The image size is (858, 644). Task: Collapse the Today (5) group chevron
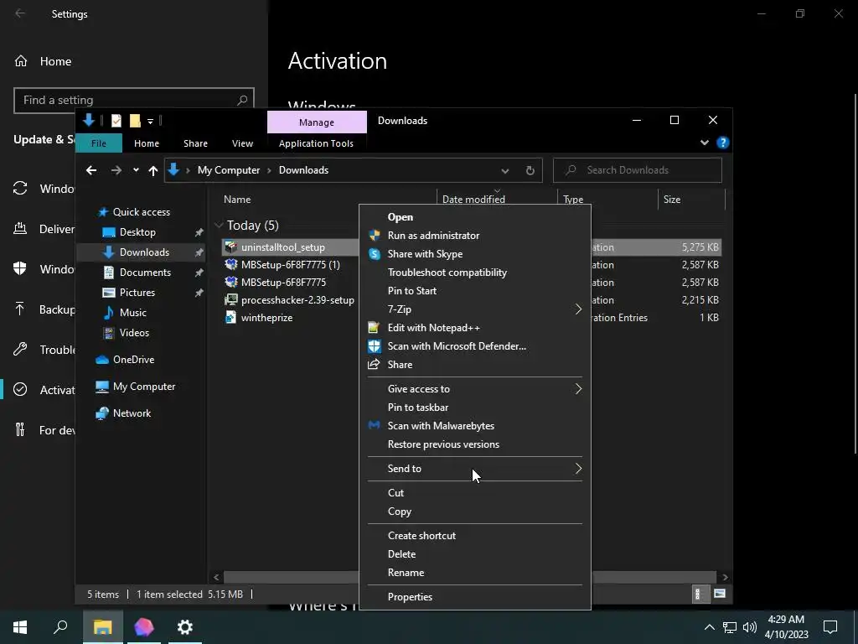point(219,225)
